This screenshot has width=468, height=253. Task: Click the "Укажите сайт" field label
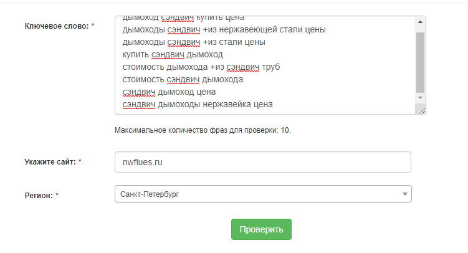coord(49,162)
